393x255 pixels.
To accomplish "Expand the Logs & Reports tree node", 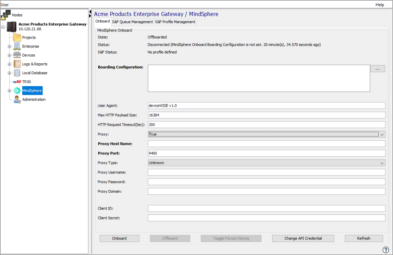I will (x=9, y=64).
